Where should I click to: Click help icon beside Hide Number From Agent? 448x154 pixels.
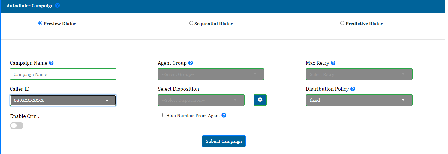pos(224,115)
